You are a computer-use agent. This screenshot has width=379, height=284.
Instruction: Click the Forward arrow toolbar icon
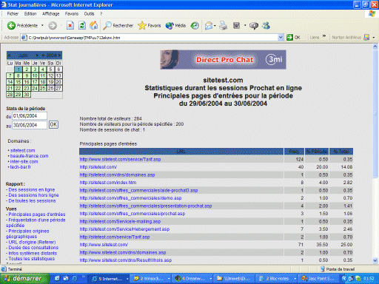coord(53,25)
